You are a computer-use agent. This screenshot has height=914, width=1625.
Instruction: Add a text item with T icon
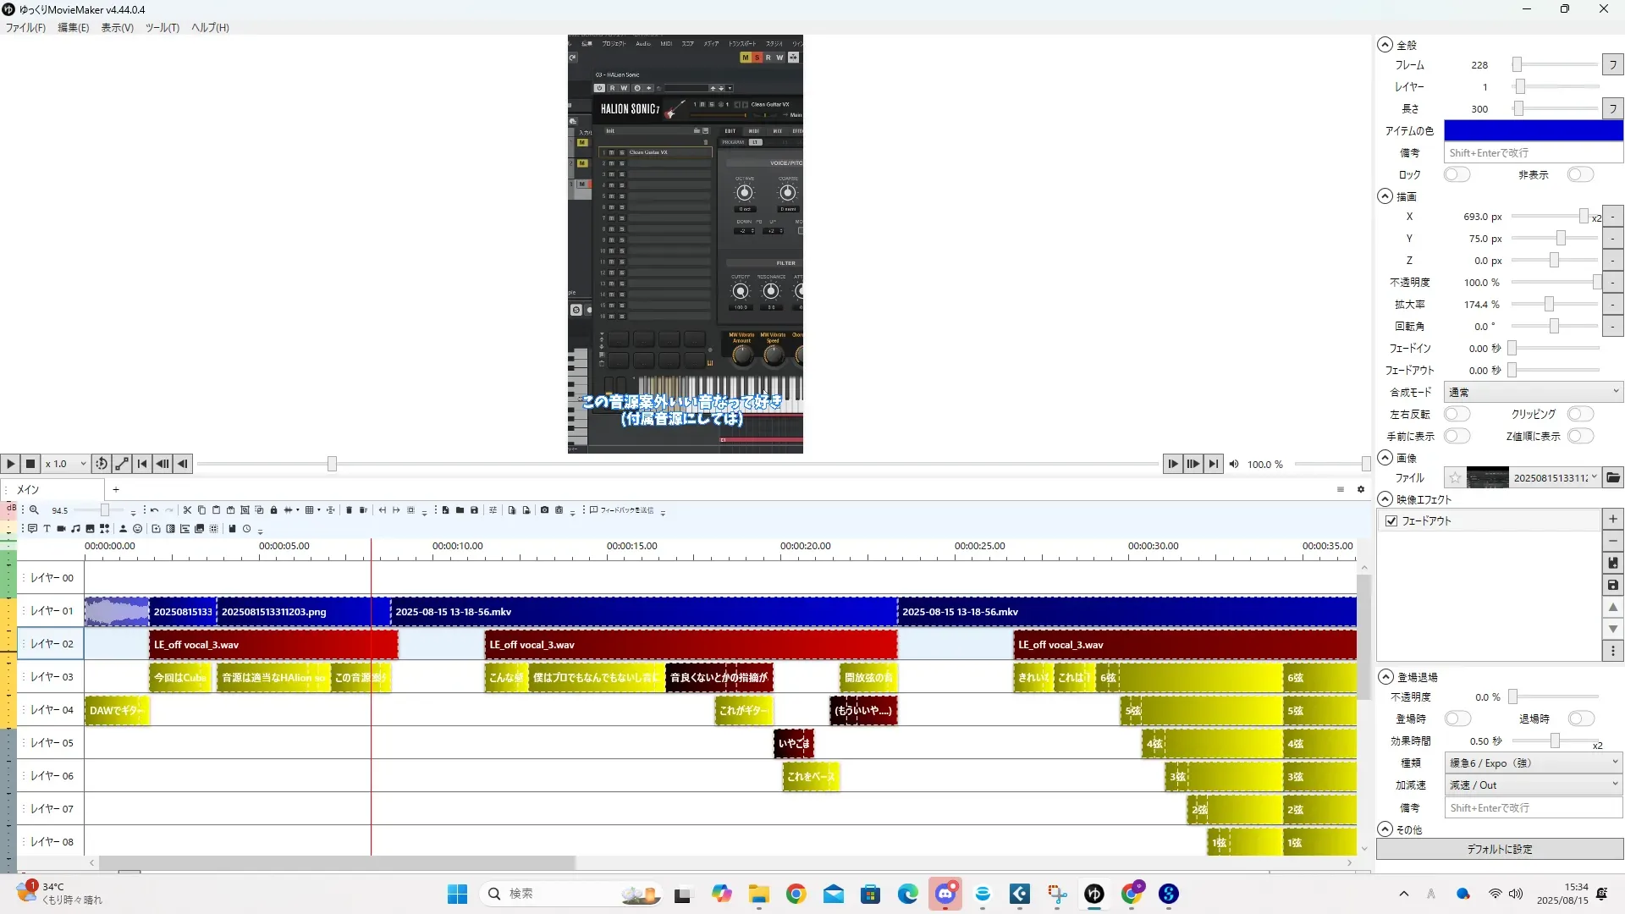(x=47, y=529)
